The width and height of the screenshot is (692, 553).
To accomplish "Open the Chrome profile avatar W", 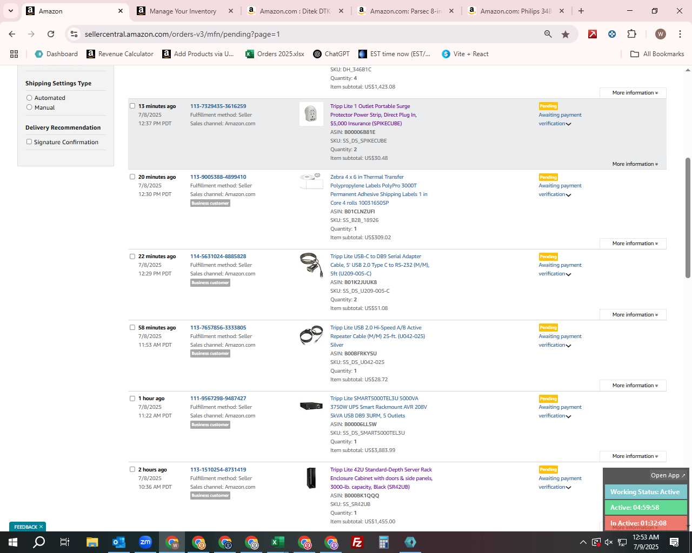I will click(660, 34).
